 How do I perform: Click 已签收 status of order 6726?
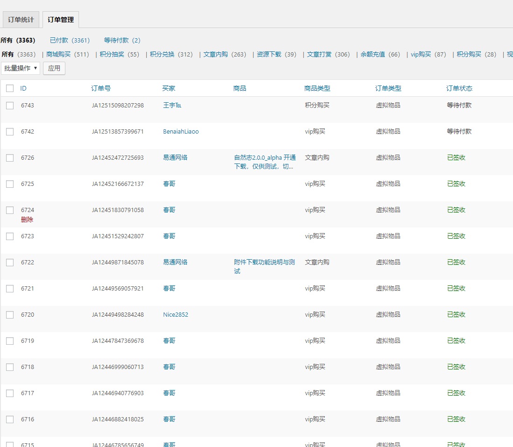point(456,157)
